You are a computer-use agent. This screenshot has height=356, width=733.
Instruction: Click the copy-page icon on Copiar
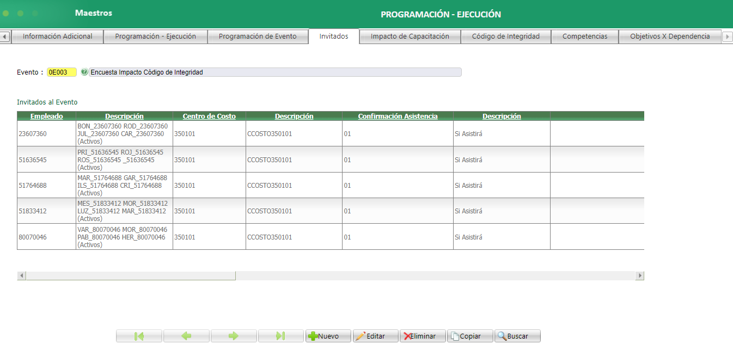(456, 336)
